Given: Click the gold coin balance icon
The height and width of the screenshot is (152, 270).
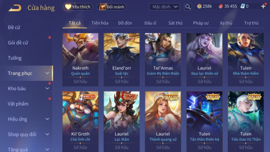Looking at the screenshot, I should click(199, 6).
